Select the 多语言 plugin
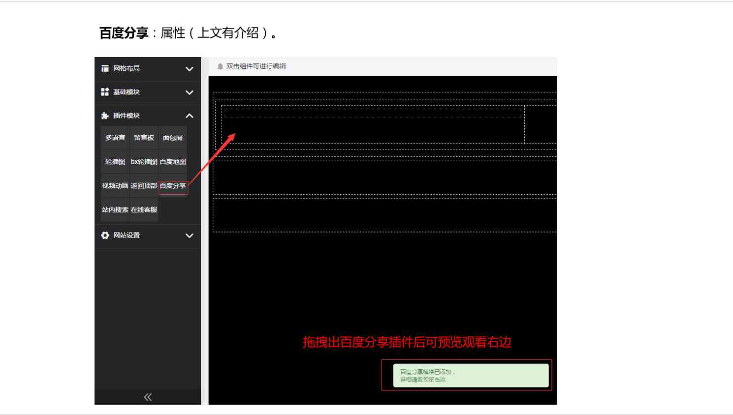The height and width of the screenshot is (415, 733). click(115, 138)
